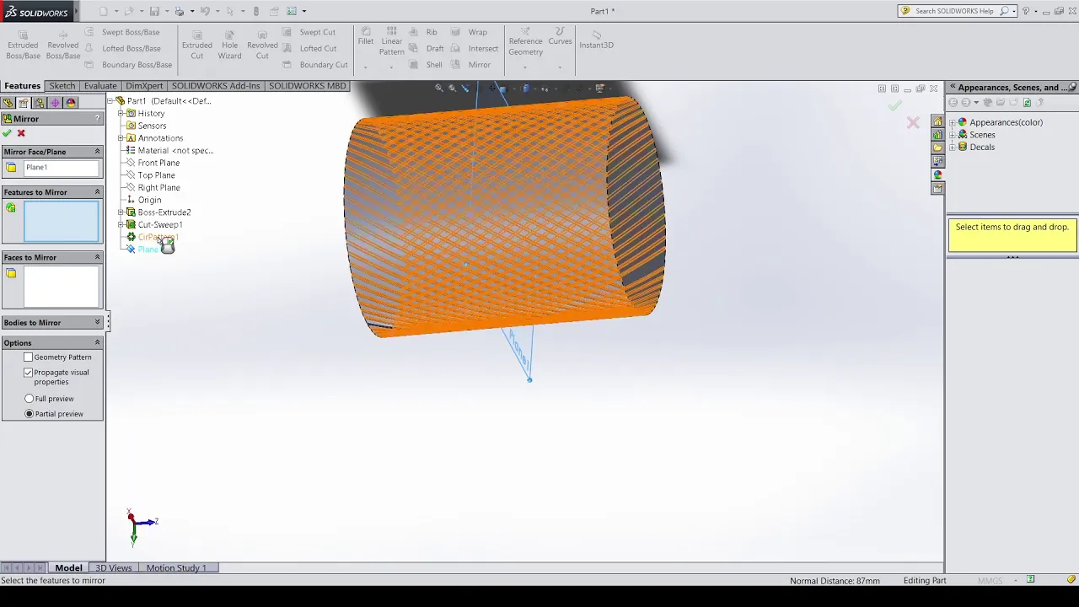
Task: Open the Hole Wizard tool
Action: point(229,46)
